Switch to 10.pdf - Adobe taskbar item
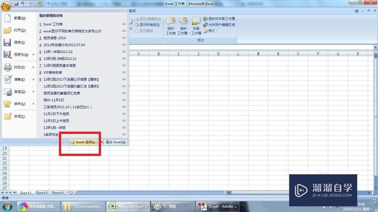Screen dimensions: 378x212 tap(218, 206)
